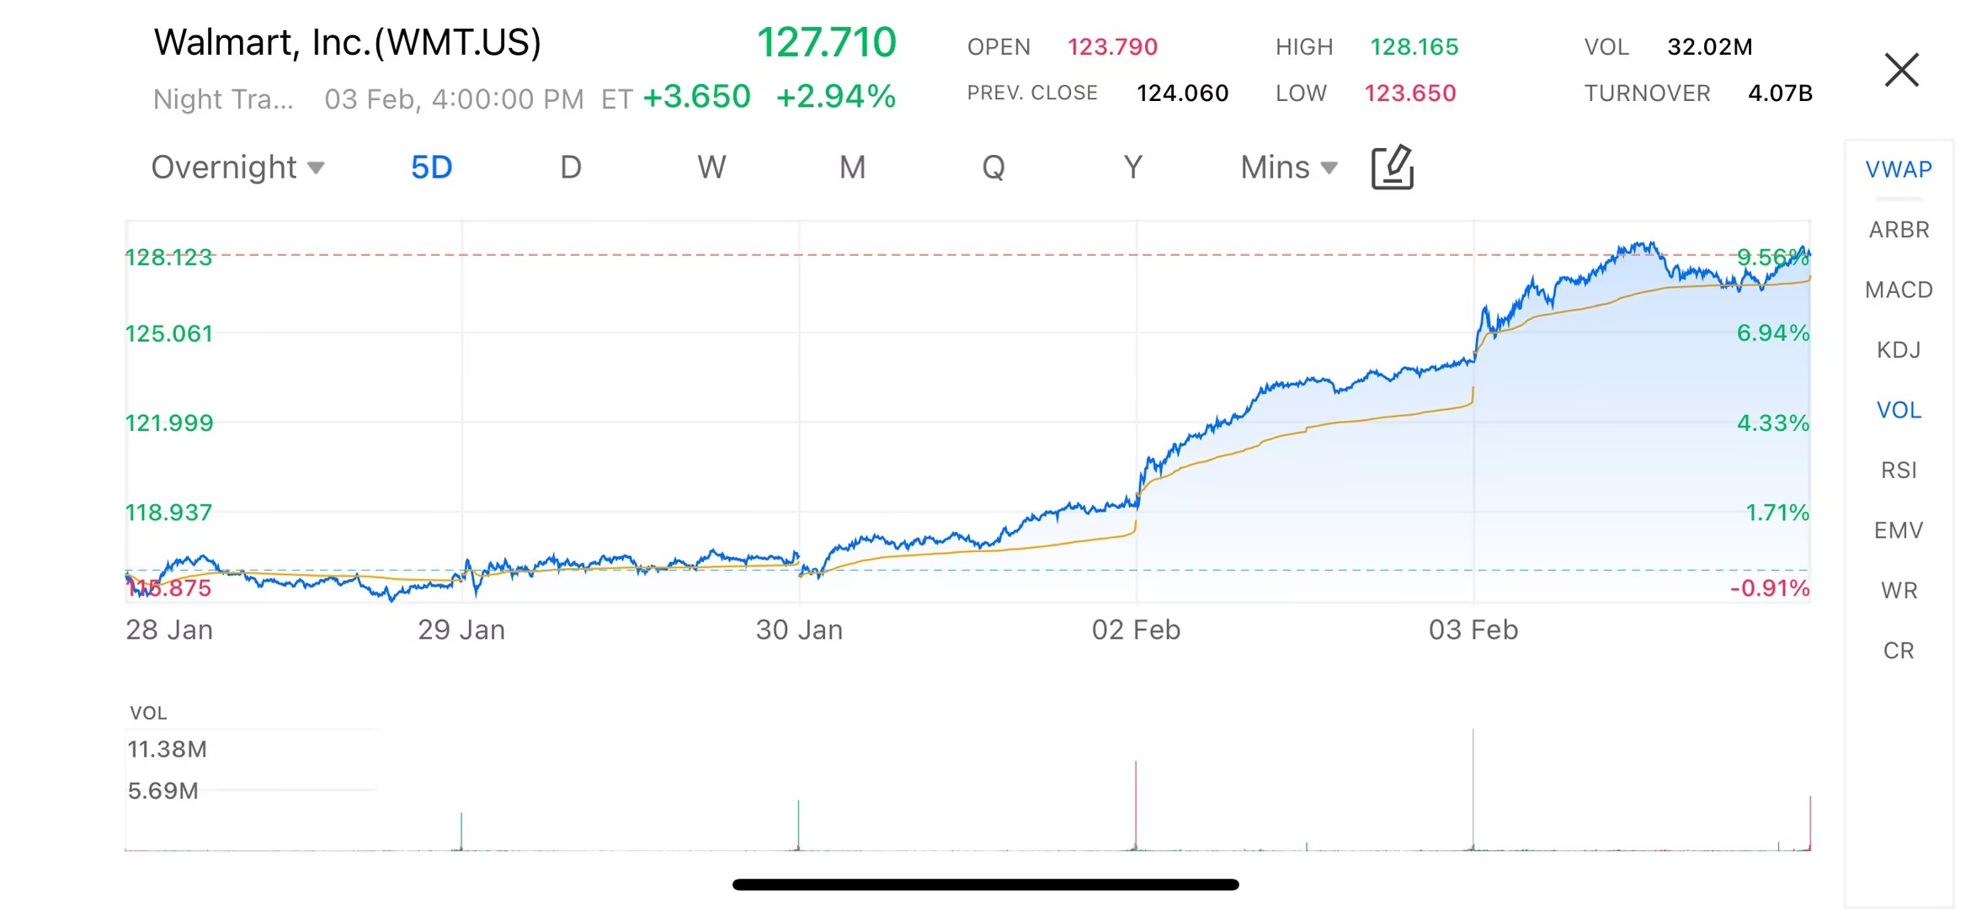
Task: Toggle the VOL indicator panel
Action: pos(1898,410)
